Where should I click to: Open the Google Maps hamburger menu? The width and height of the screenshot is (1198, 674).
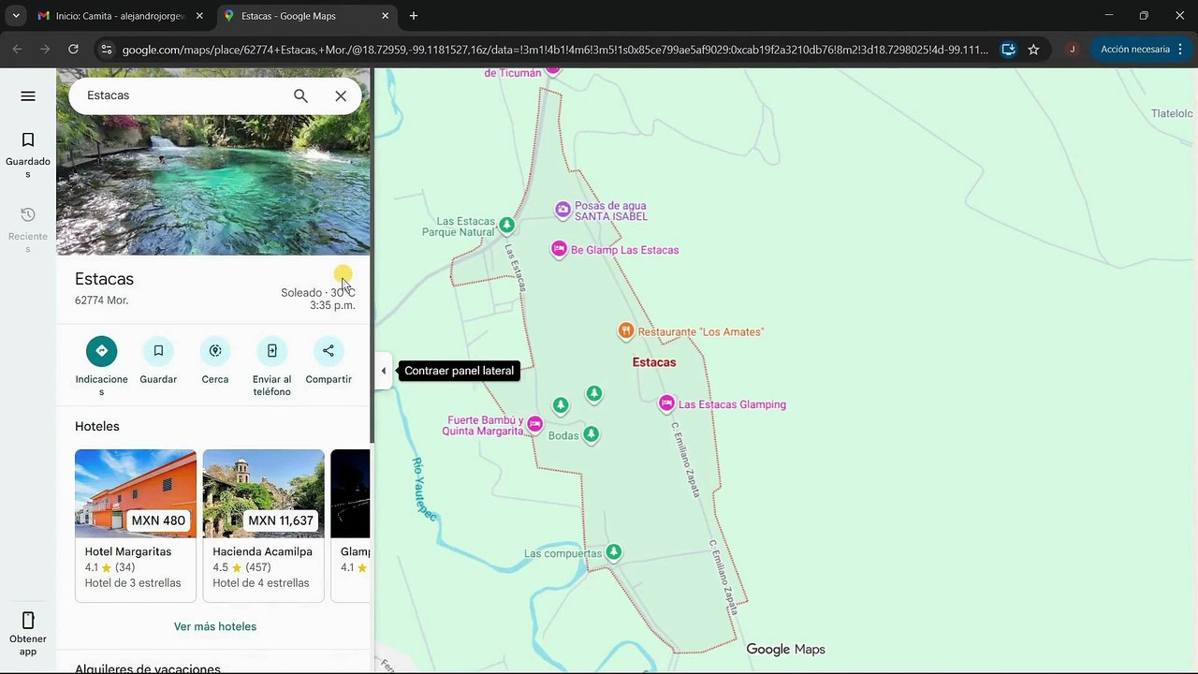point(28,95)
